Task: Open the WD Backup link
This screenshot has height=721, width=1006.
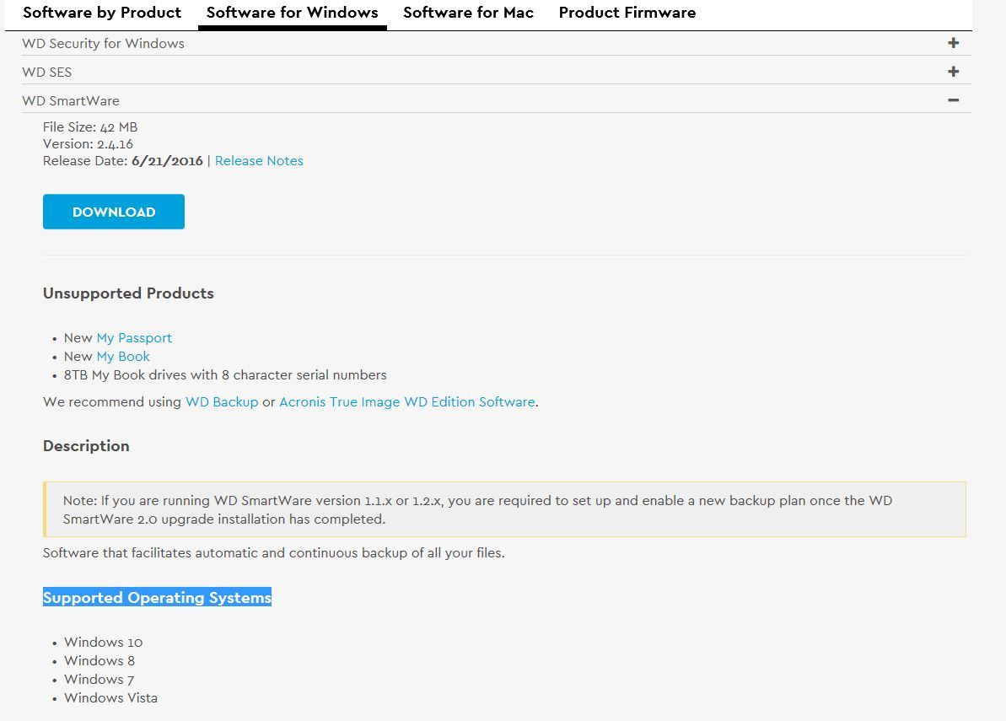Action: click(222, 402)
